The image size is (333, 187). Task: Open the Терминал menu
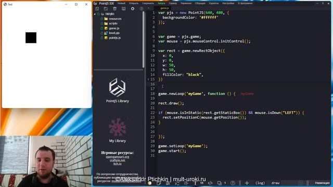pos(186,4)
